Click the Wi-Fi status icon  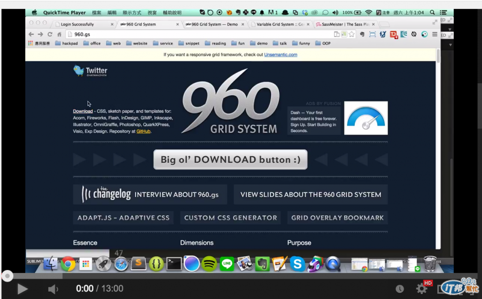coord(369,12)
